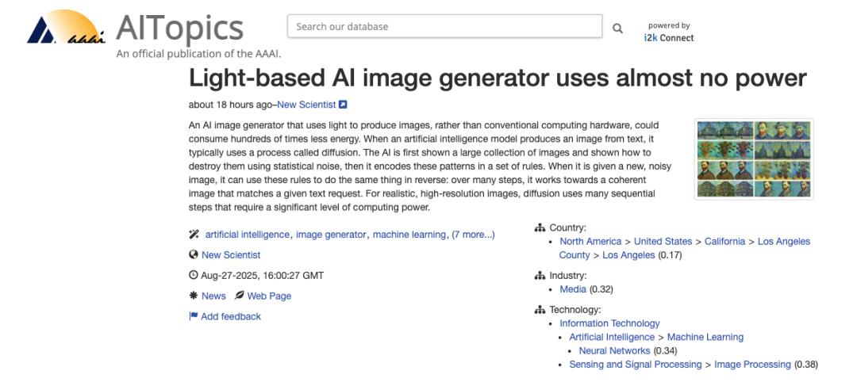Open the Neural Networks technology link
Screen dimensions: 857x382
614,351
